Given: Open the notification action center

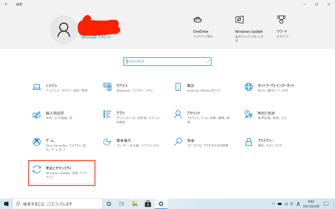Looking at the screenshot, I should click(x=326, y=204).
